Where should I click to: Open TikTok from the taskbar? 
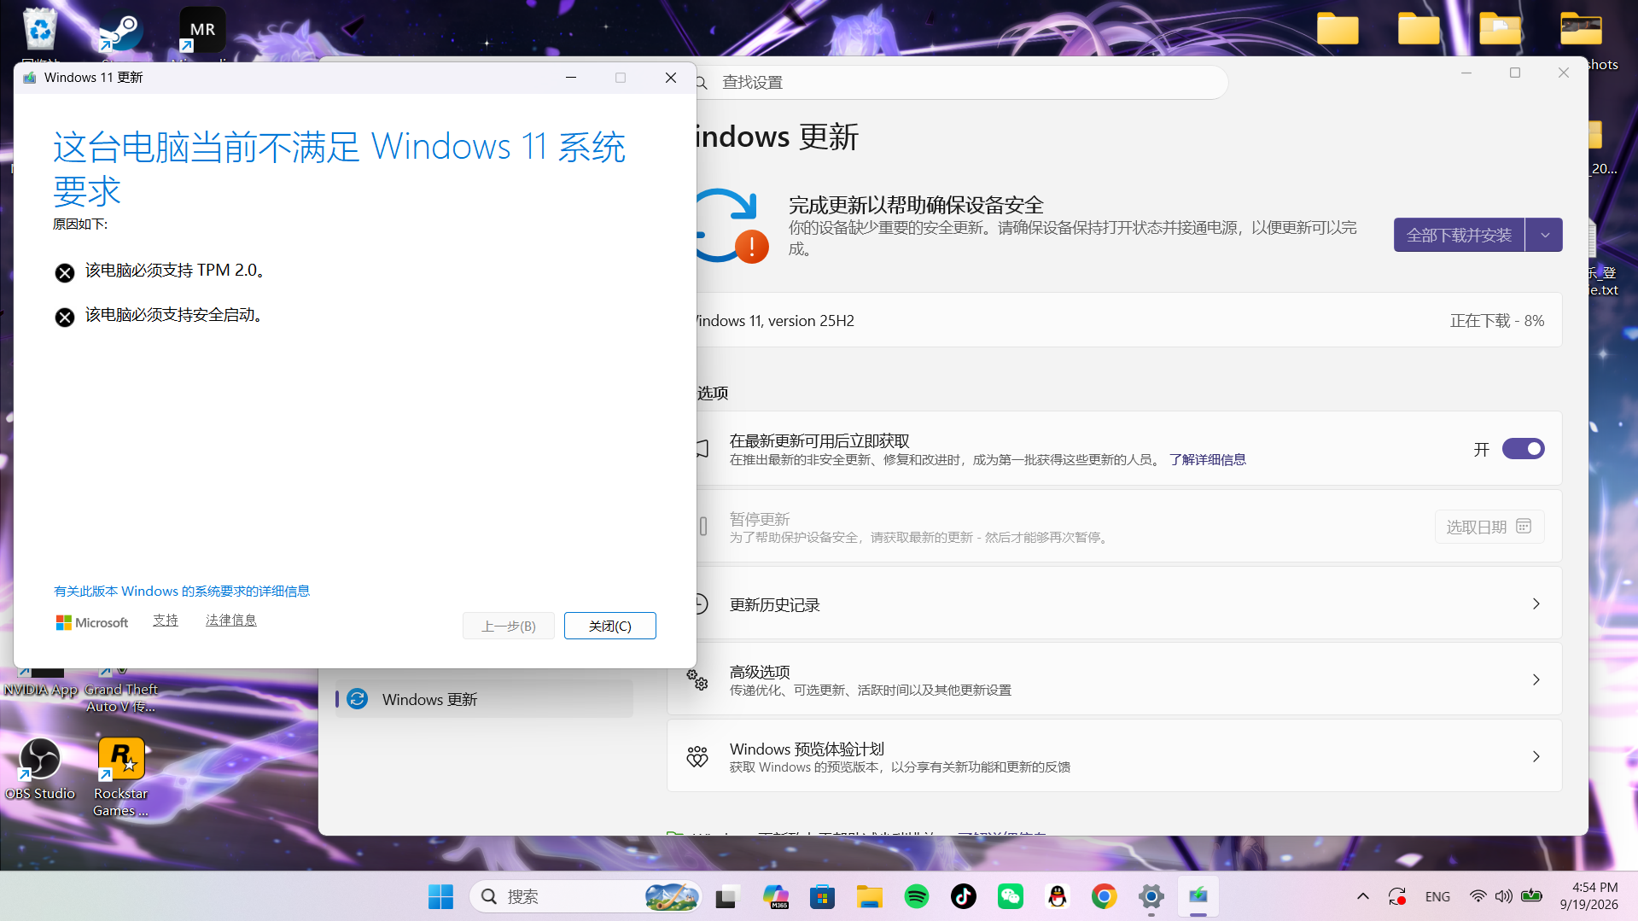click(x=963, y=896)
